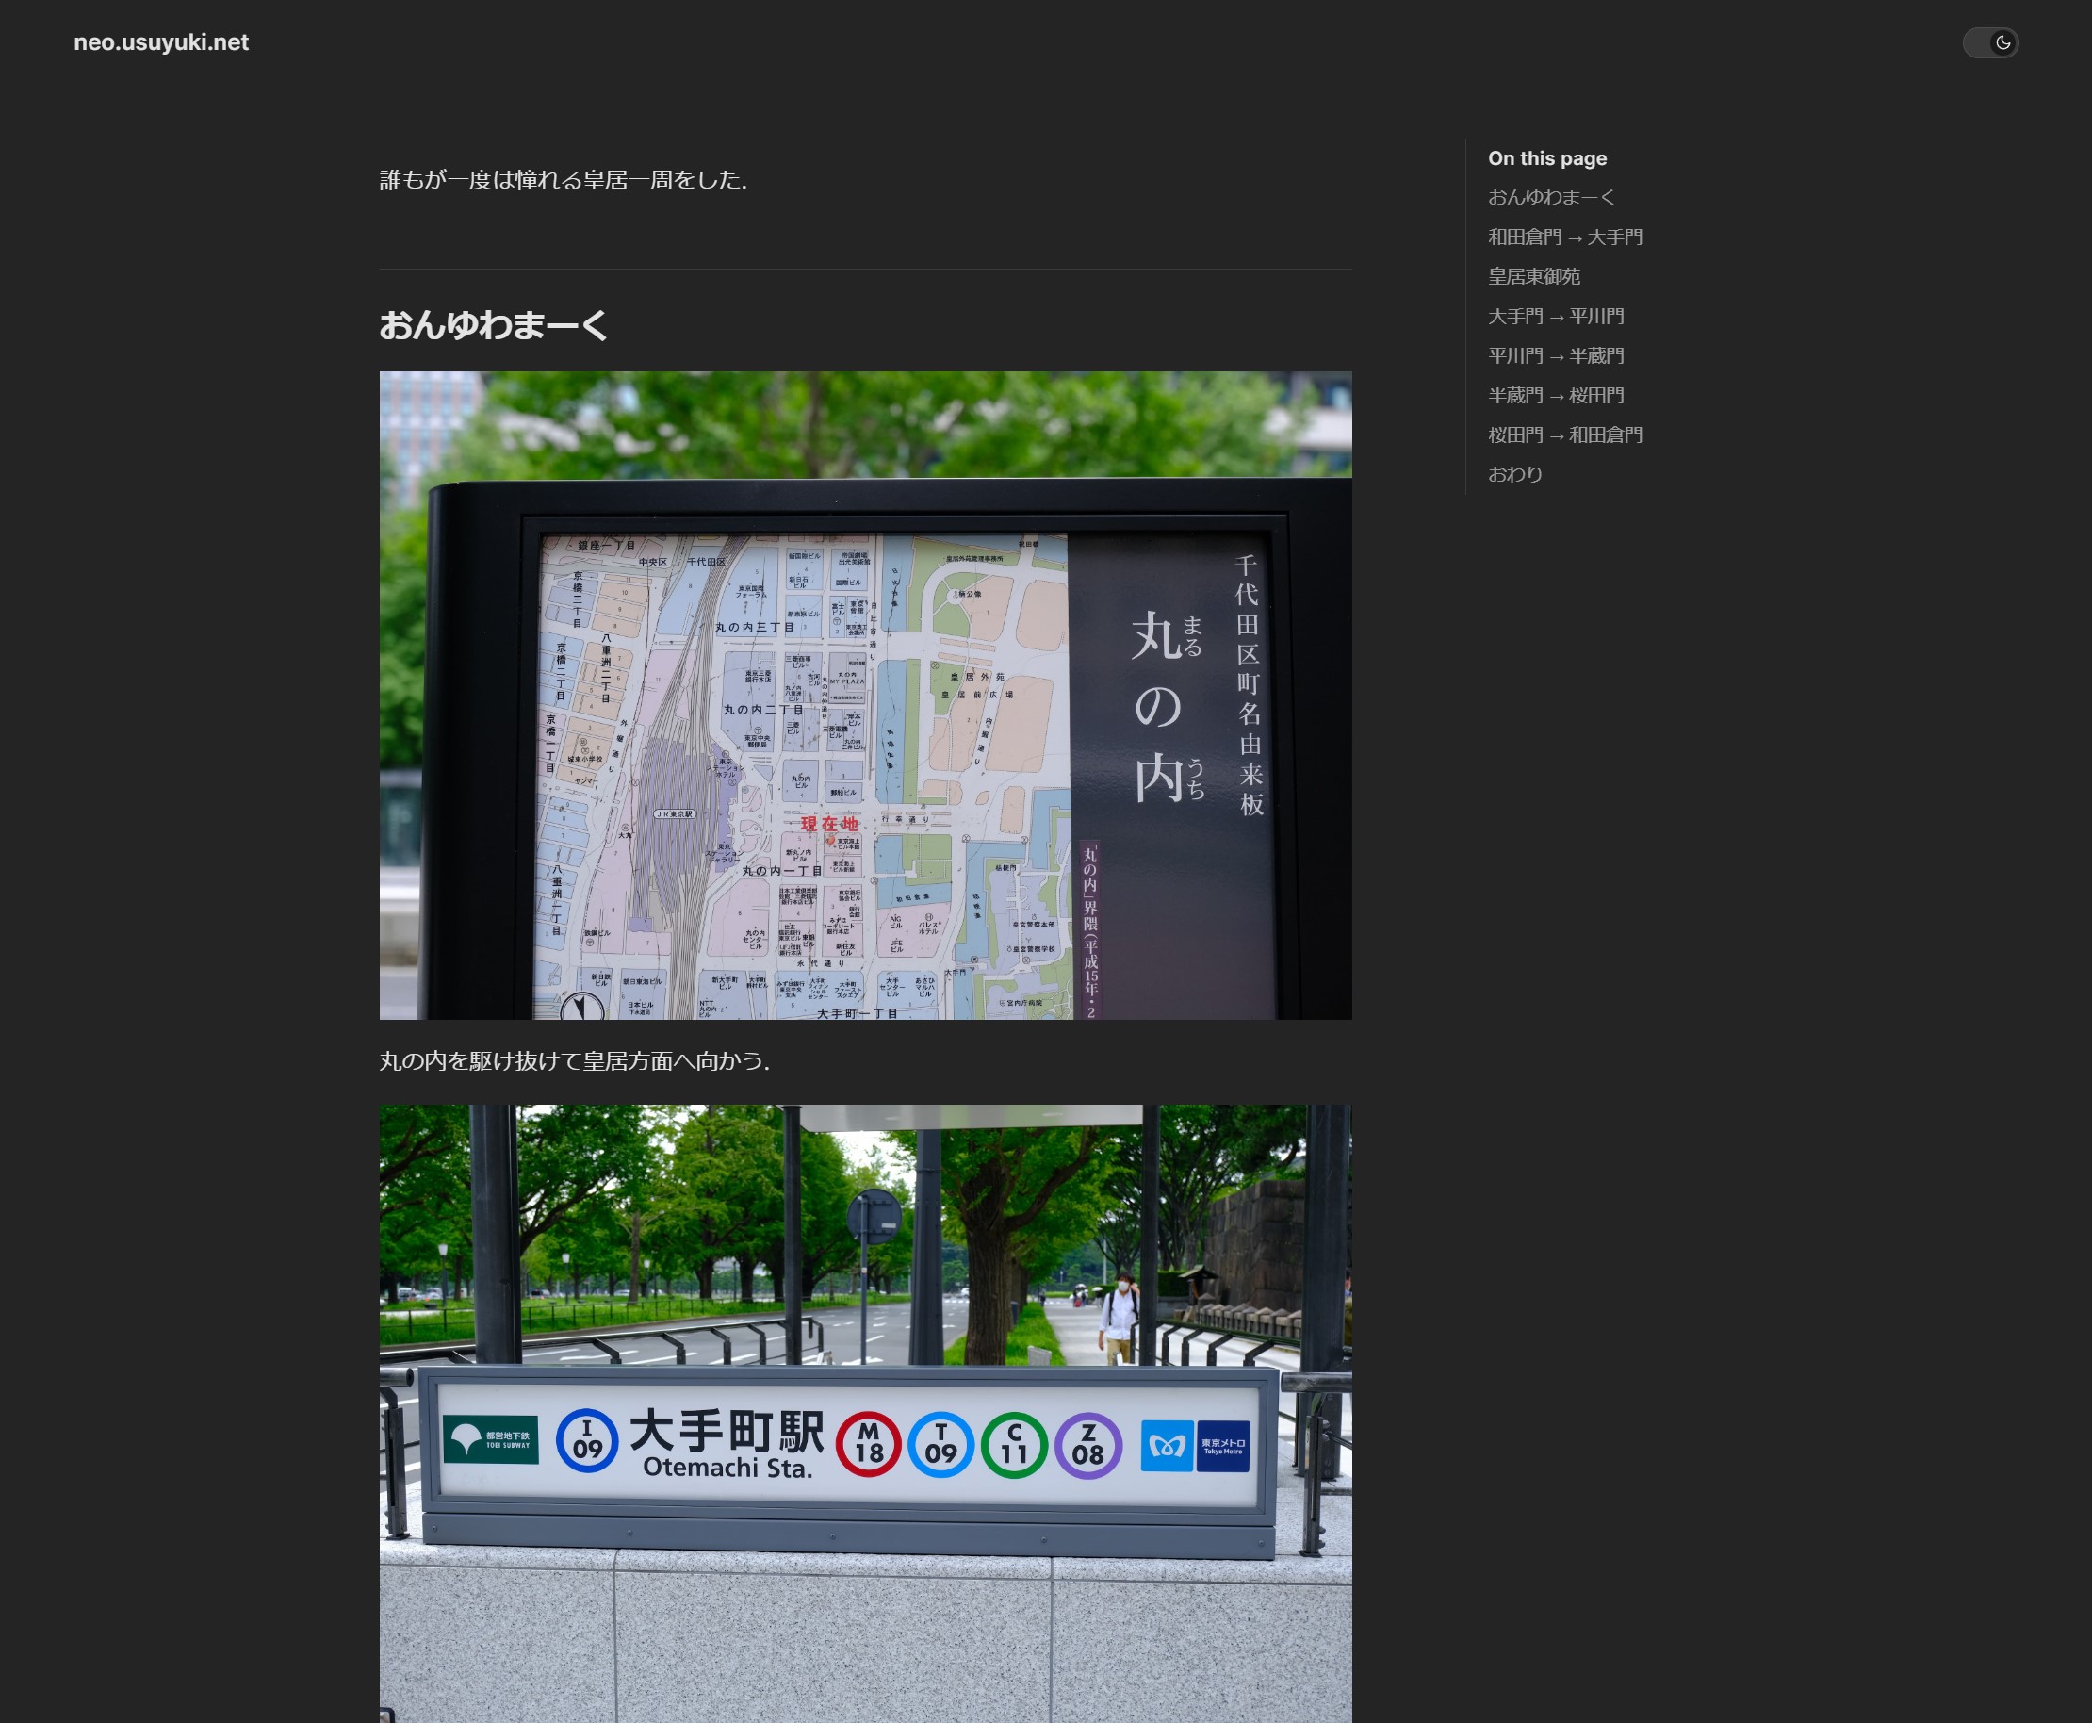Click the last TOC entry おわり
2092x1723 pixels.
tap(1516, 474)
